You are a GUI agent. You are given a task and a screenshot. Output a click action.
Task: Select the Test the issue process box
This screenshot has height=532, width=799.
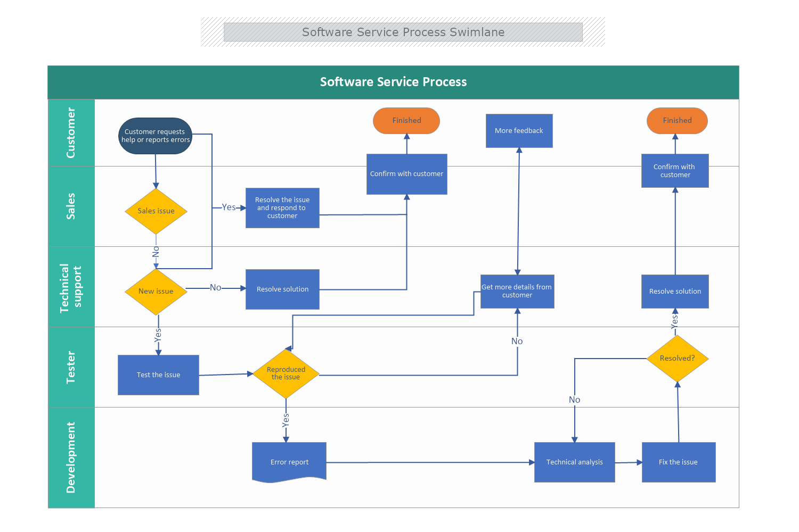[x=158, y=375]
